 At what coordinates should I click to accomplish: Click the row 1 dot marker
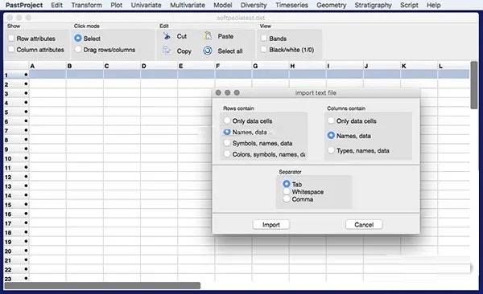tap(26, 75)
